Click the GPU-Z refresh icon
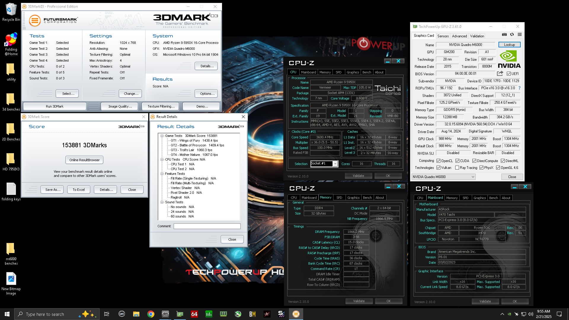 coord(512,35)
